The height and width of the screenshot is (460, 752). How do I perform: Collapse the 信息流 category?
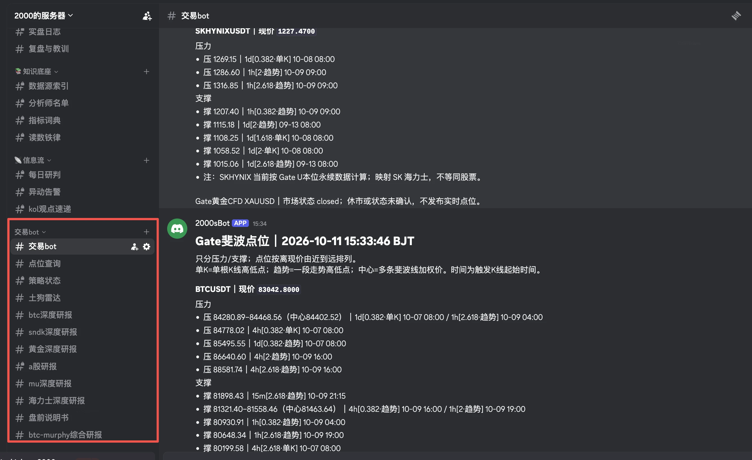pyautogui.click(x=33, y=160)
